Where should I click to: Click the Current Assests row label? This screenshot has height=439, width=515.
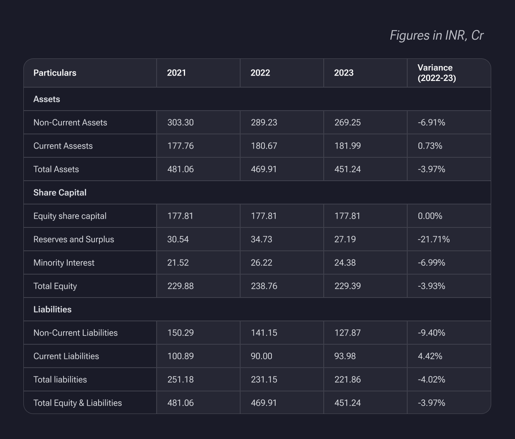(x=63, y=146)
